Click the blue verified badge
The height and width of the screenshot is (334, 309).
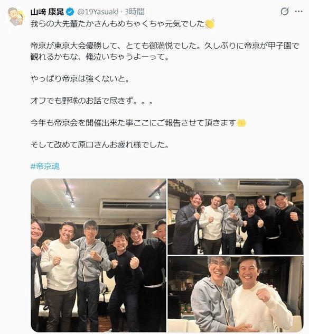pyautogui.click(x=70, y=12)
